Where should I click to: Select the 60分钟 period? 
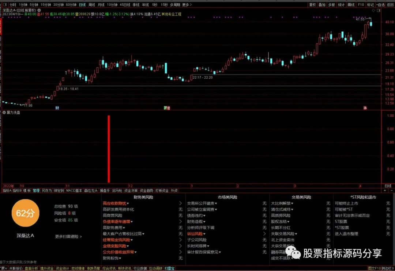click(71, 4)
